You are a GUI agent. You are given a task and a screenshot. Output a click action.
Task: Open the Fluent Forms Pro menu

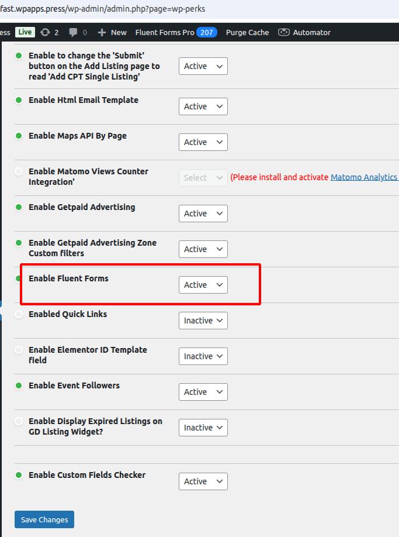[164, 32]
